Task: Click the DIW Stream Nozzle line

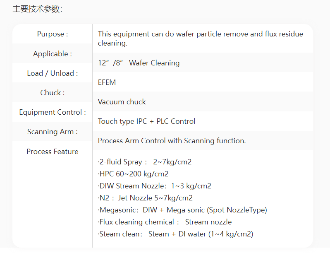Action: tap(155, 186)
